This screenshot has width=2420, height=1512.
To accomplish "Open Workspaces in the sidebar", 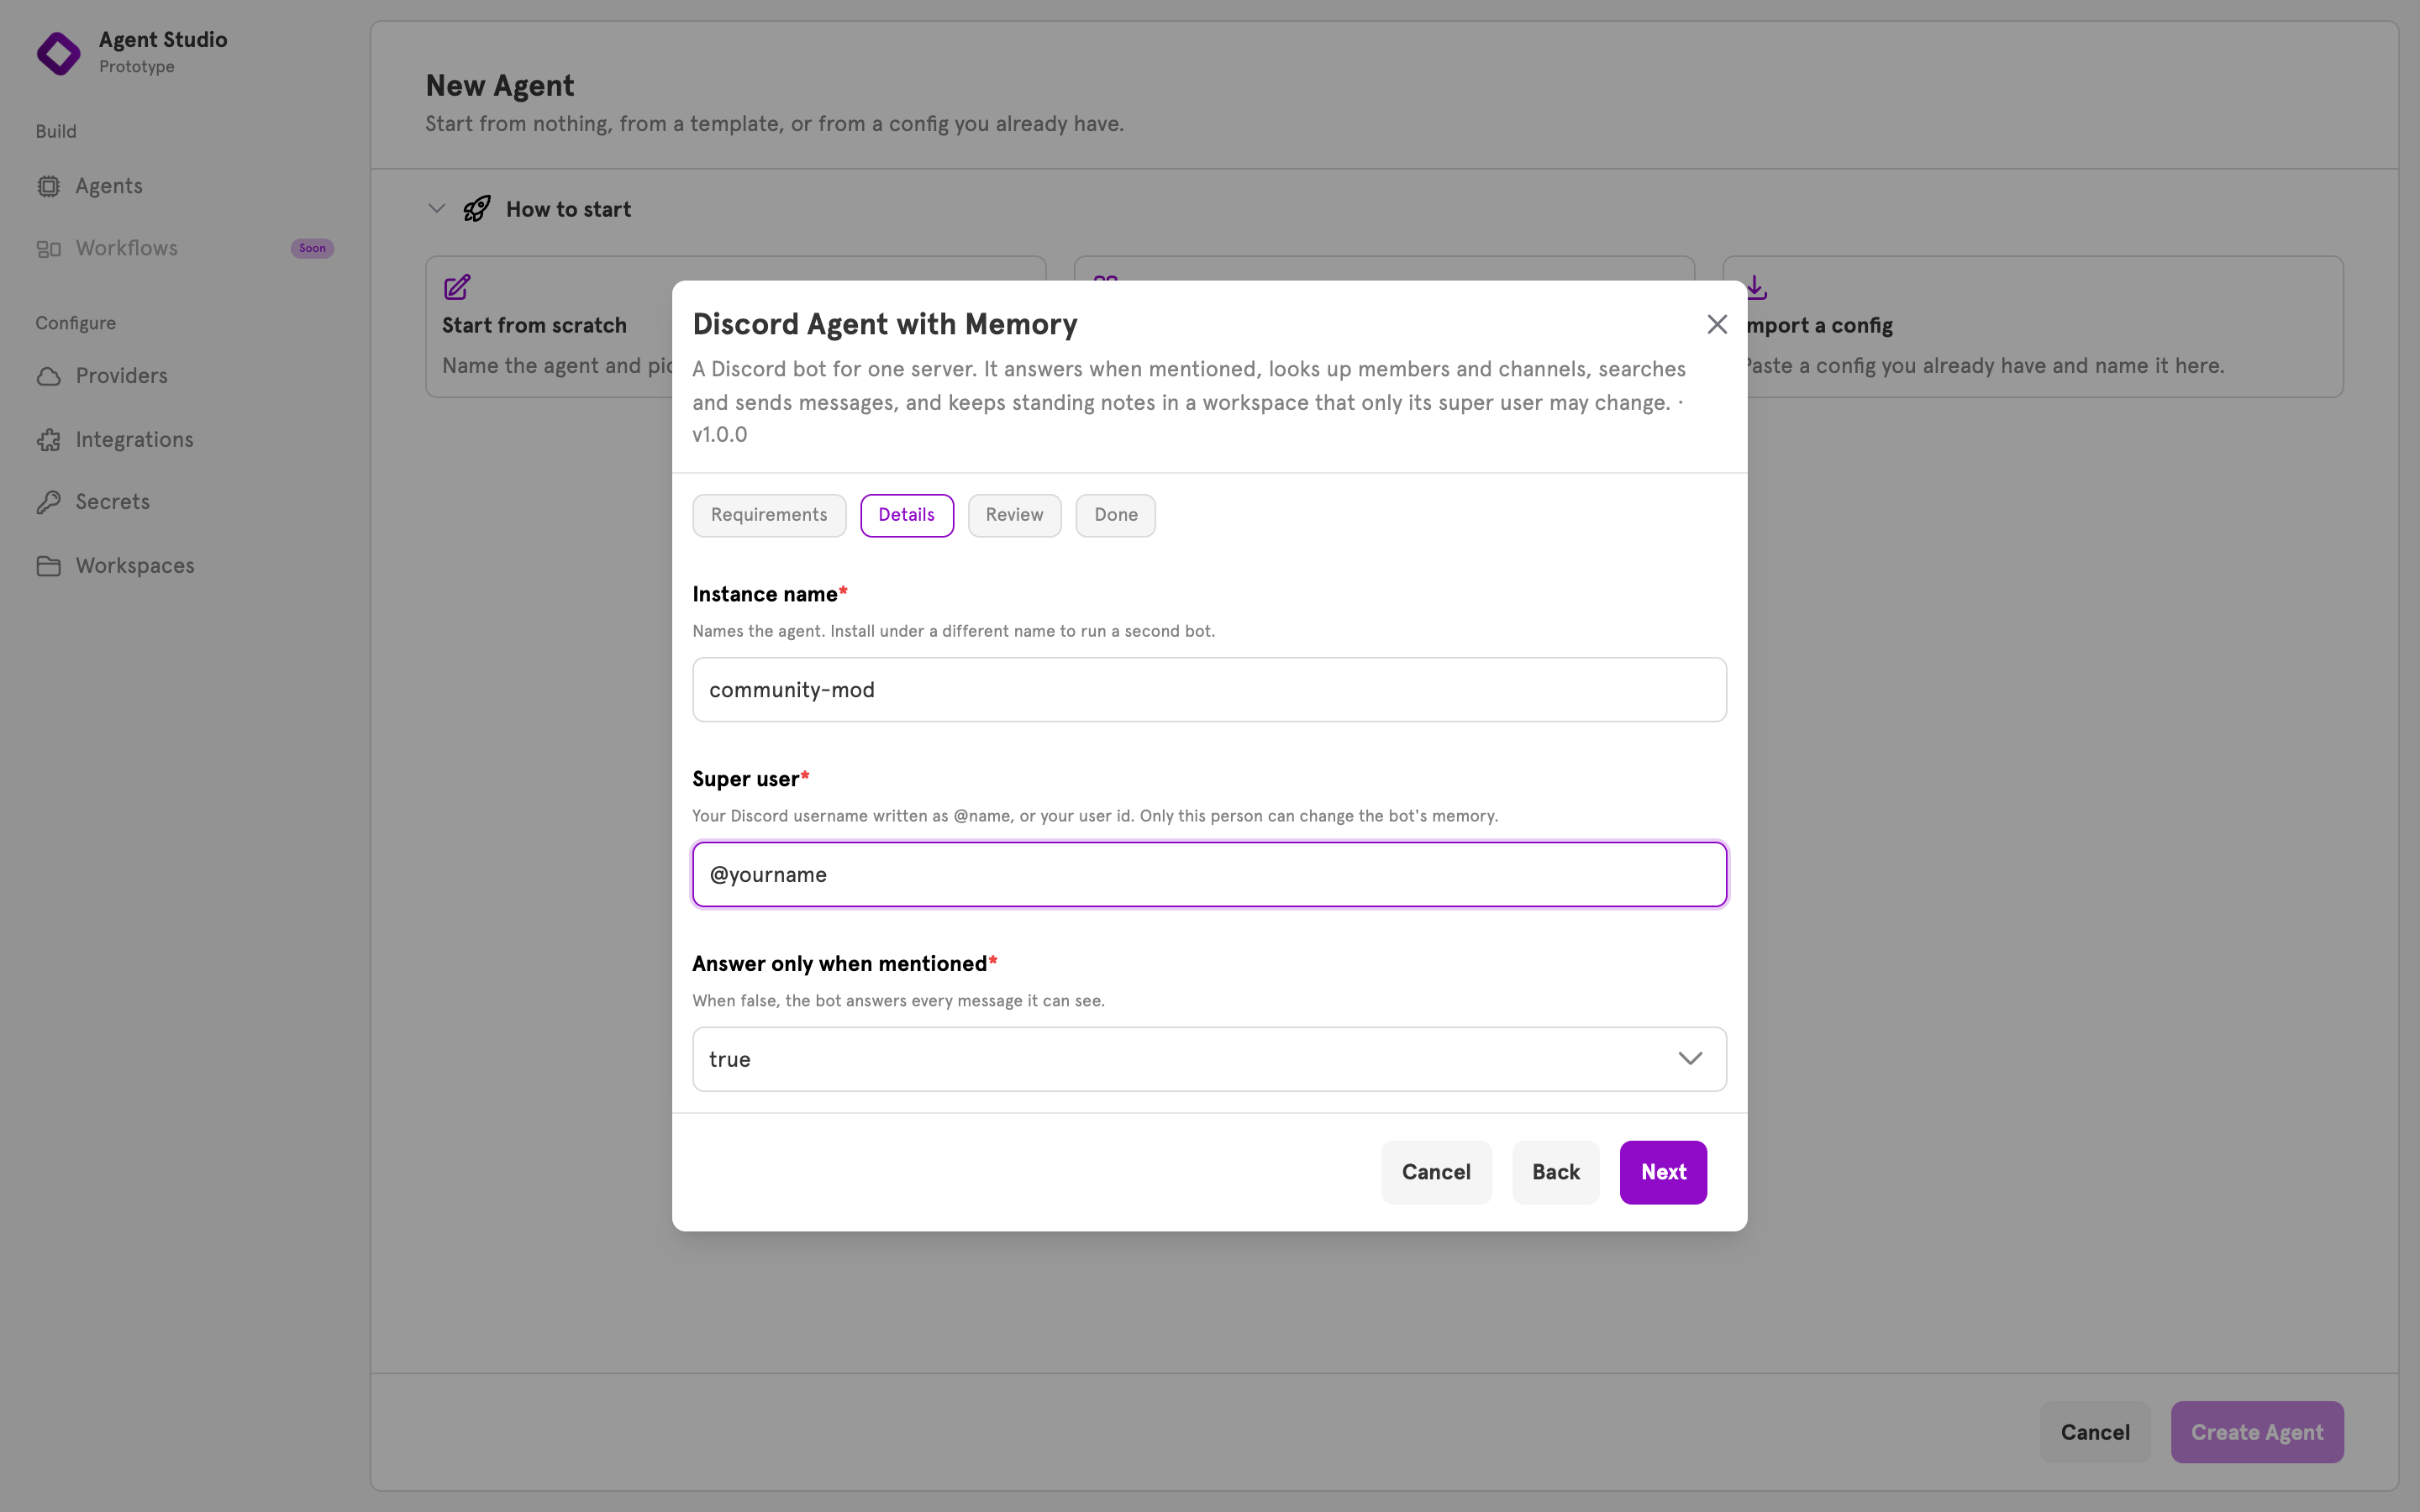I will point(135,566).
